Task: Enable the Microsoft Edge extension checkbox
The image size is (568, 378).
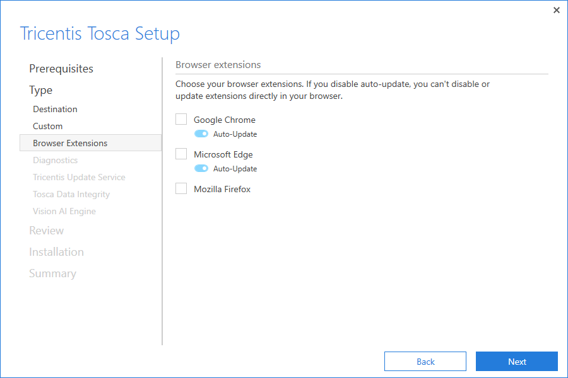Action: click(181, 154)
